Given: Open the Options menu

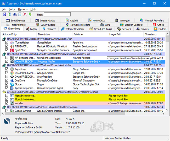Looking at the screenshot, I should pyautogui.click(x=23, y=9).
